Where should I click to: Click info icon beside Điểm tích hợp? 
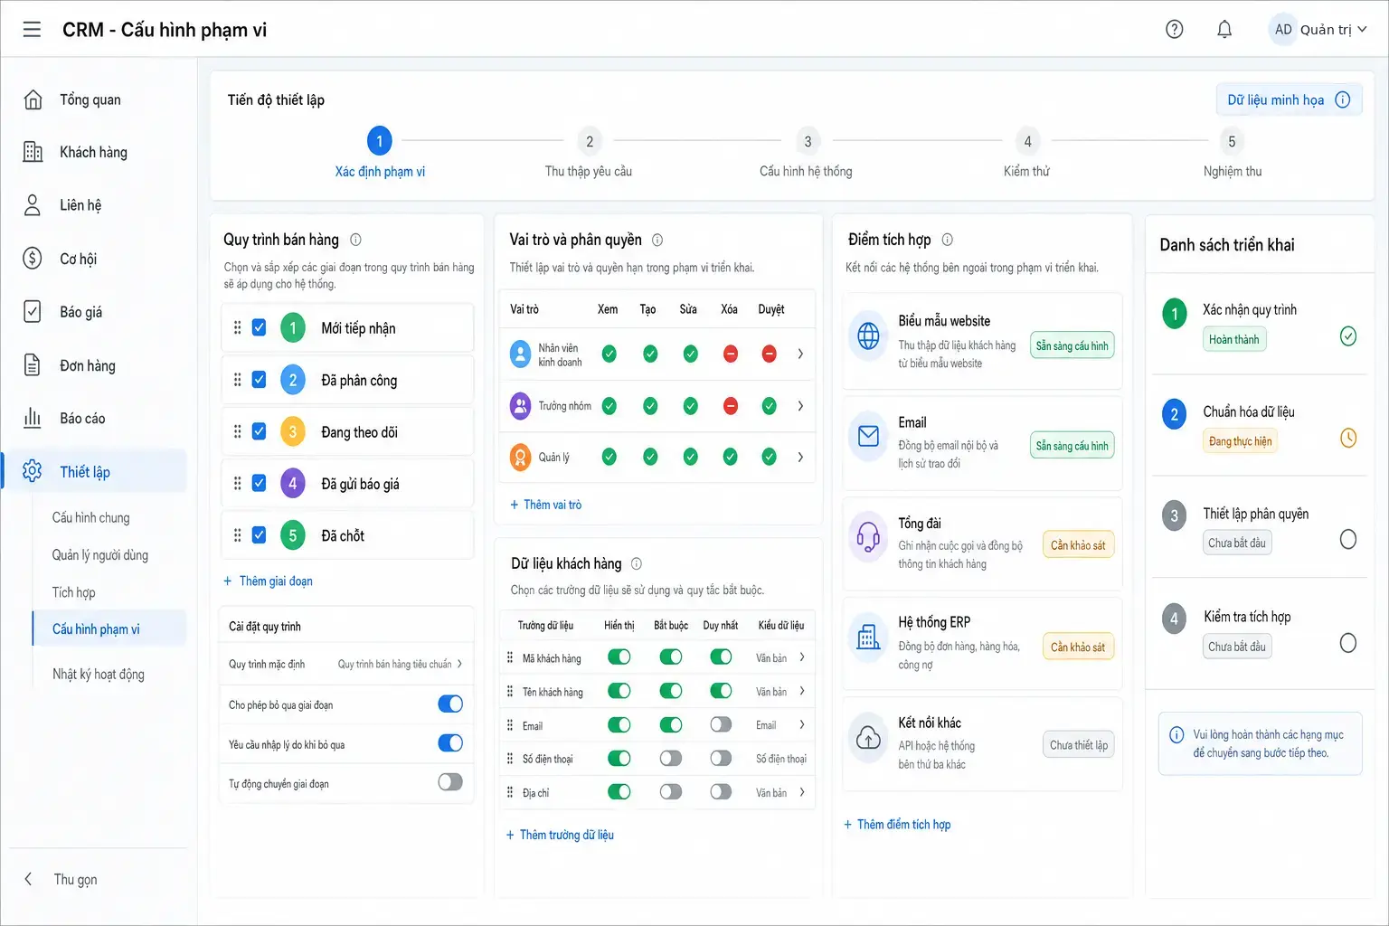pyautogui.click(x=948, y=240)
